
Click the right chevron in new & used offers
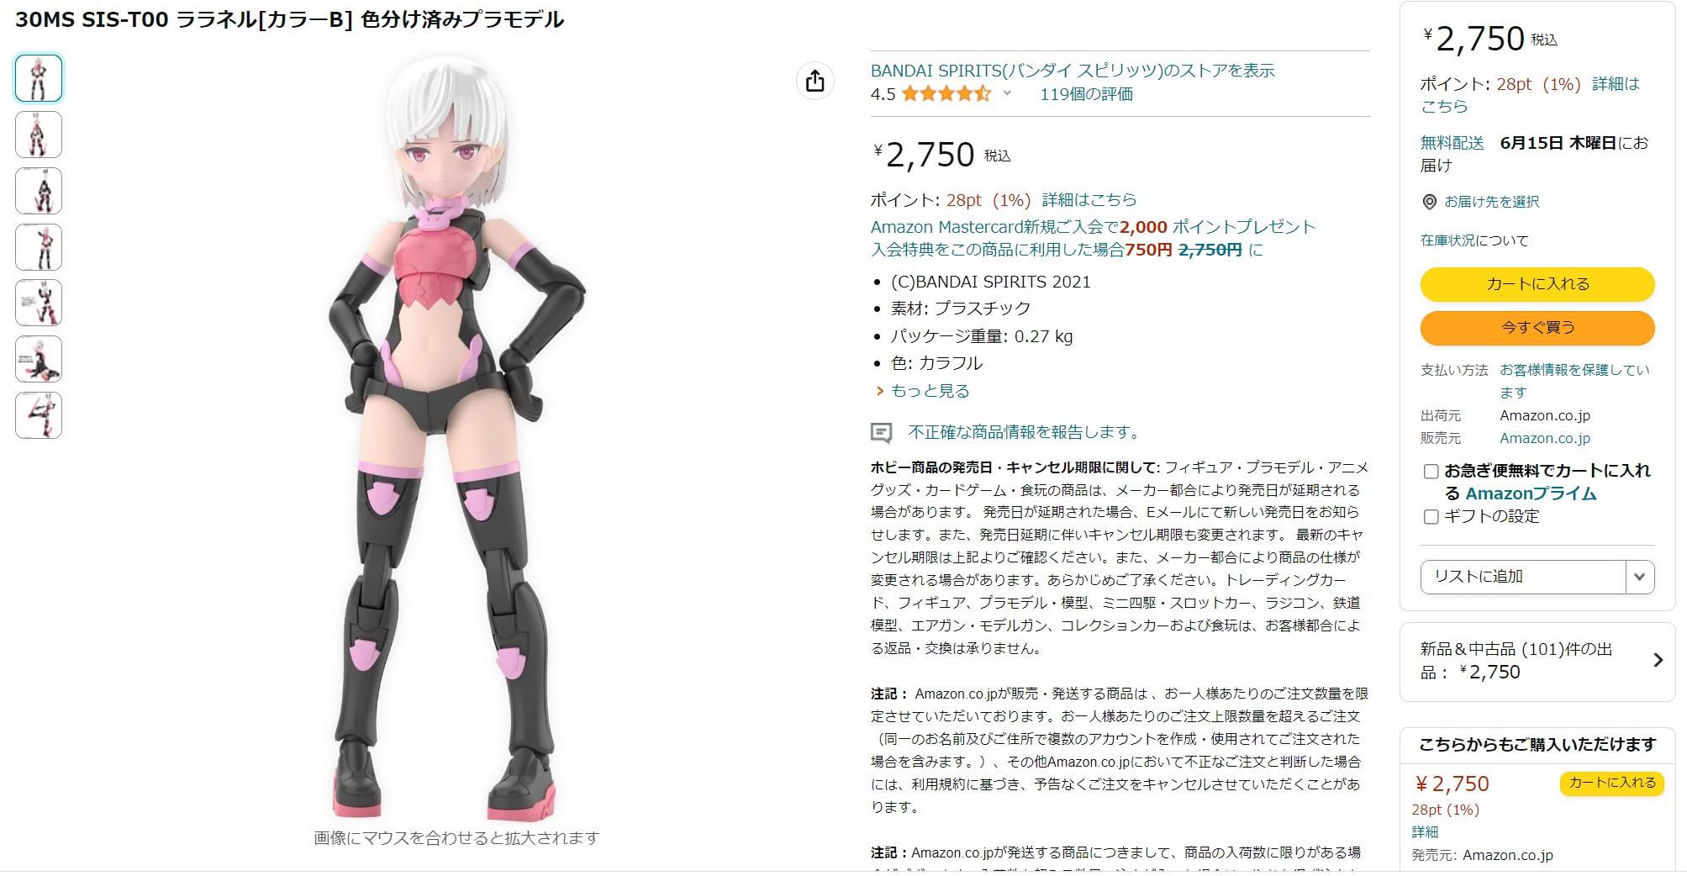pos(1658,660)
